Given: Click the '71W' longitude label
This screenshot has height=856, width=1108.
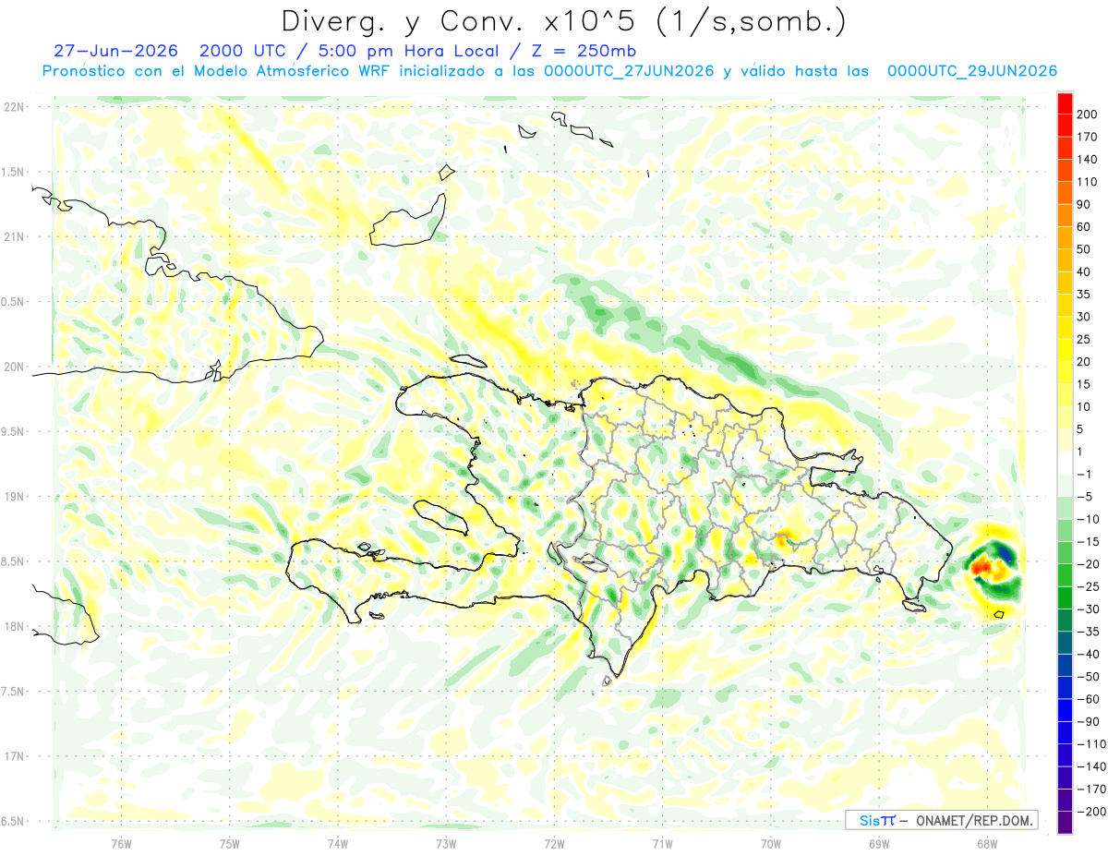Looking at the screenshot, I should (x=661, y=843).
